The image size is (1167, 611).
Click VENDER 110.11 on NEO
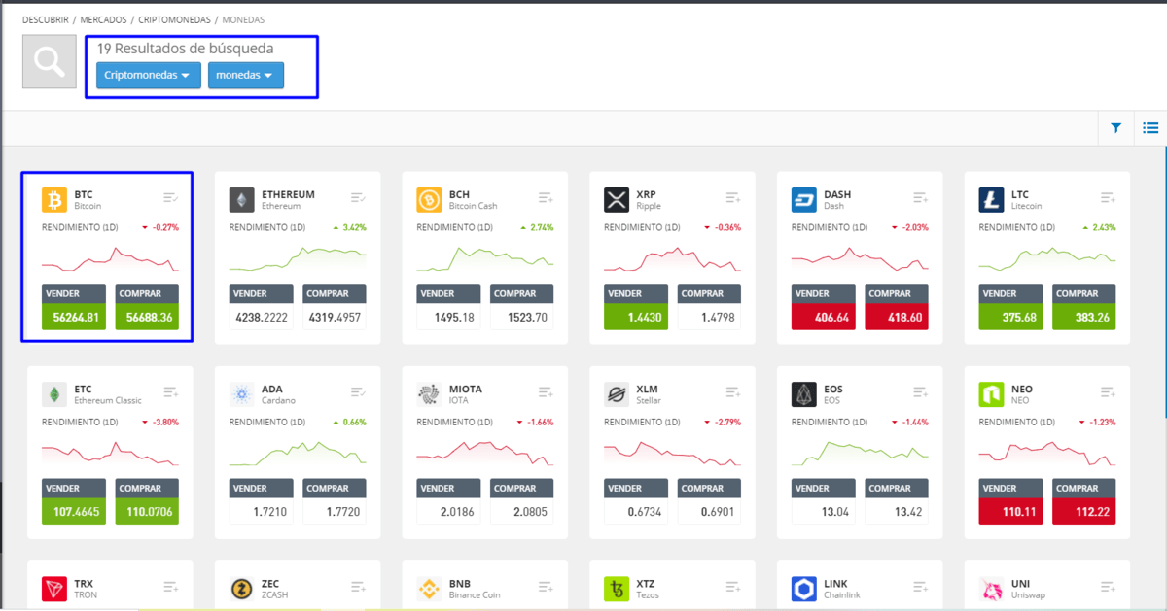pyautogui.click(x=1011, y=501)
